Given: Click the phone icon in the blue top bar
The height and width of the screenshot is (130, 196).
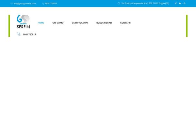Looking at the screenshot, I should click(43, 4).
